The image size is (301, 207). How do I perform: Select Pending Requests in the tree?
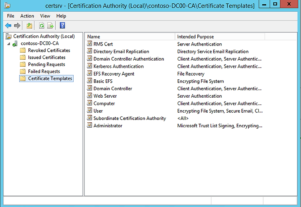click(x=47, y=64)
